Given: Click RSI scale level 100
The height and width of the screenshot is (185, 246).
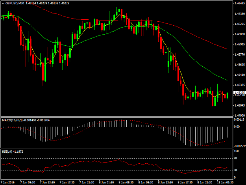Looking at the screenshot, I should coord(236,151).
